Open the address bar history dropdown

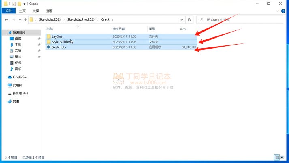182,20
